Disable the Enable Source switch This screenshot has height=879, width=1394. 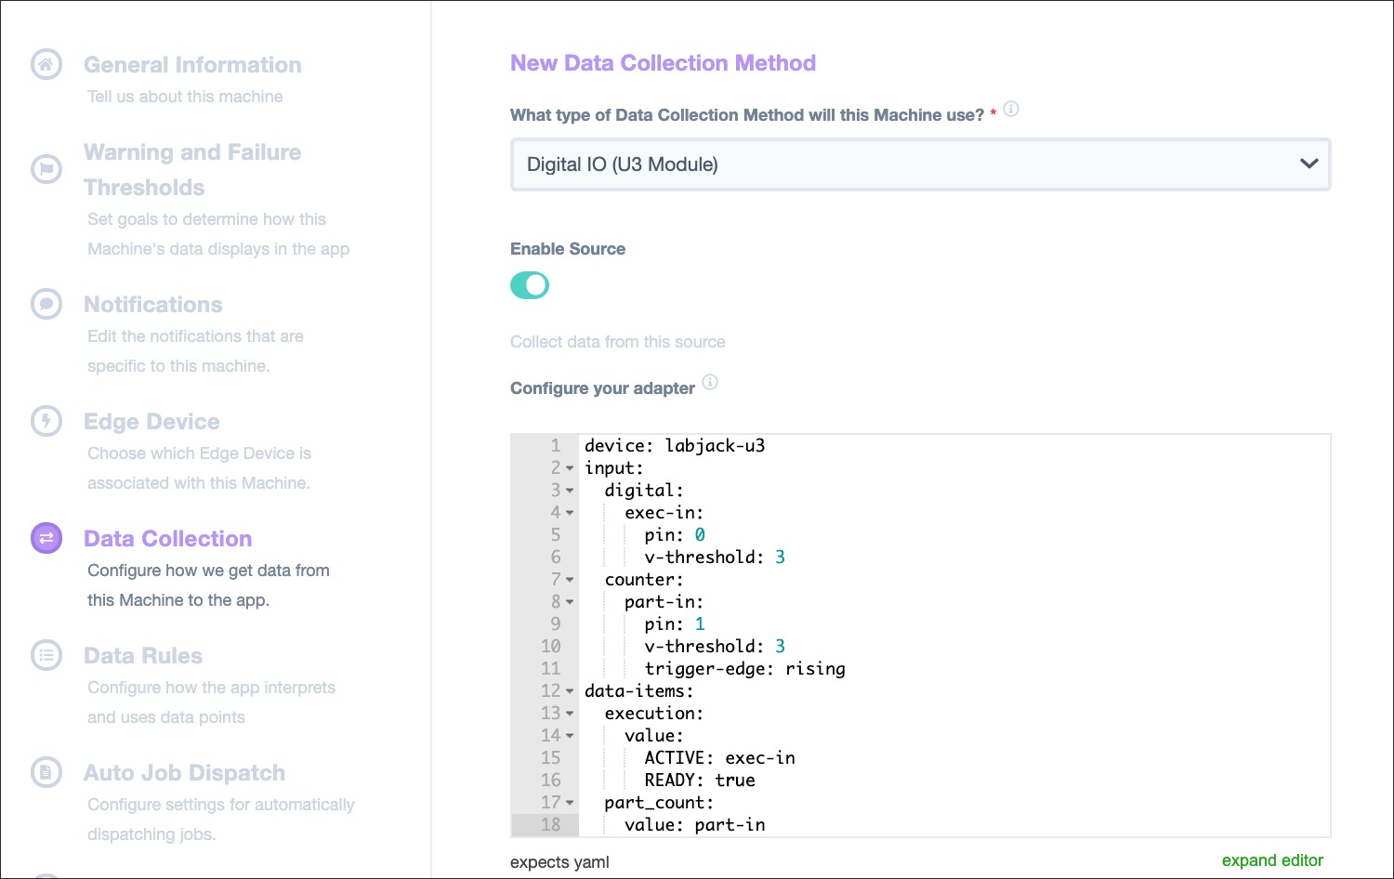point(530,285)
